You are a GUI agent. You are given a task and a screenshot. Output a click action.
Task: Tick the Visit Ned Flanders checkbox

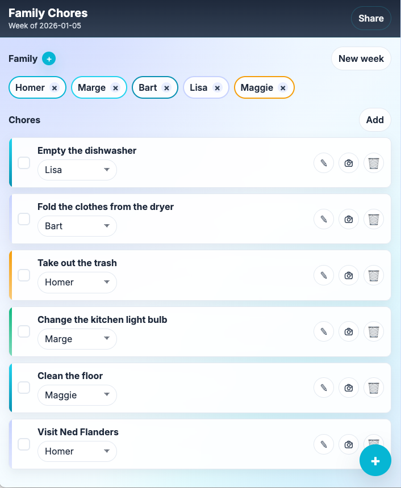click(24, 444)
